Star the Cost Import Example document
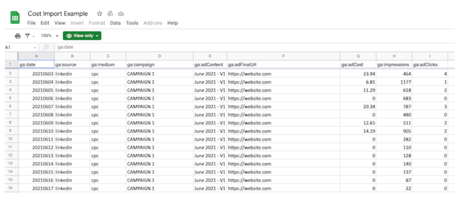The width and height of the screenshot is (468, 207). click(99, 14)
